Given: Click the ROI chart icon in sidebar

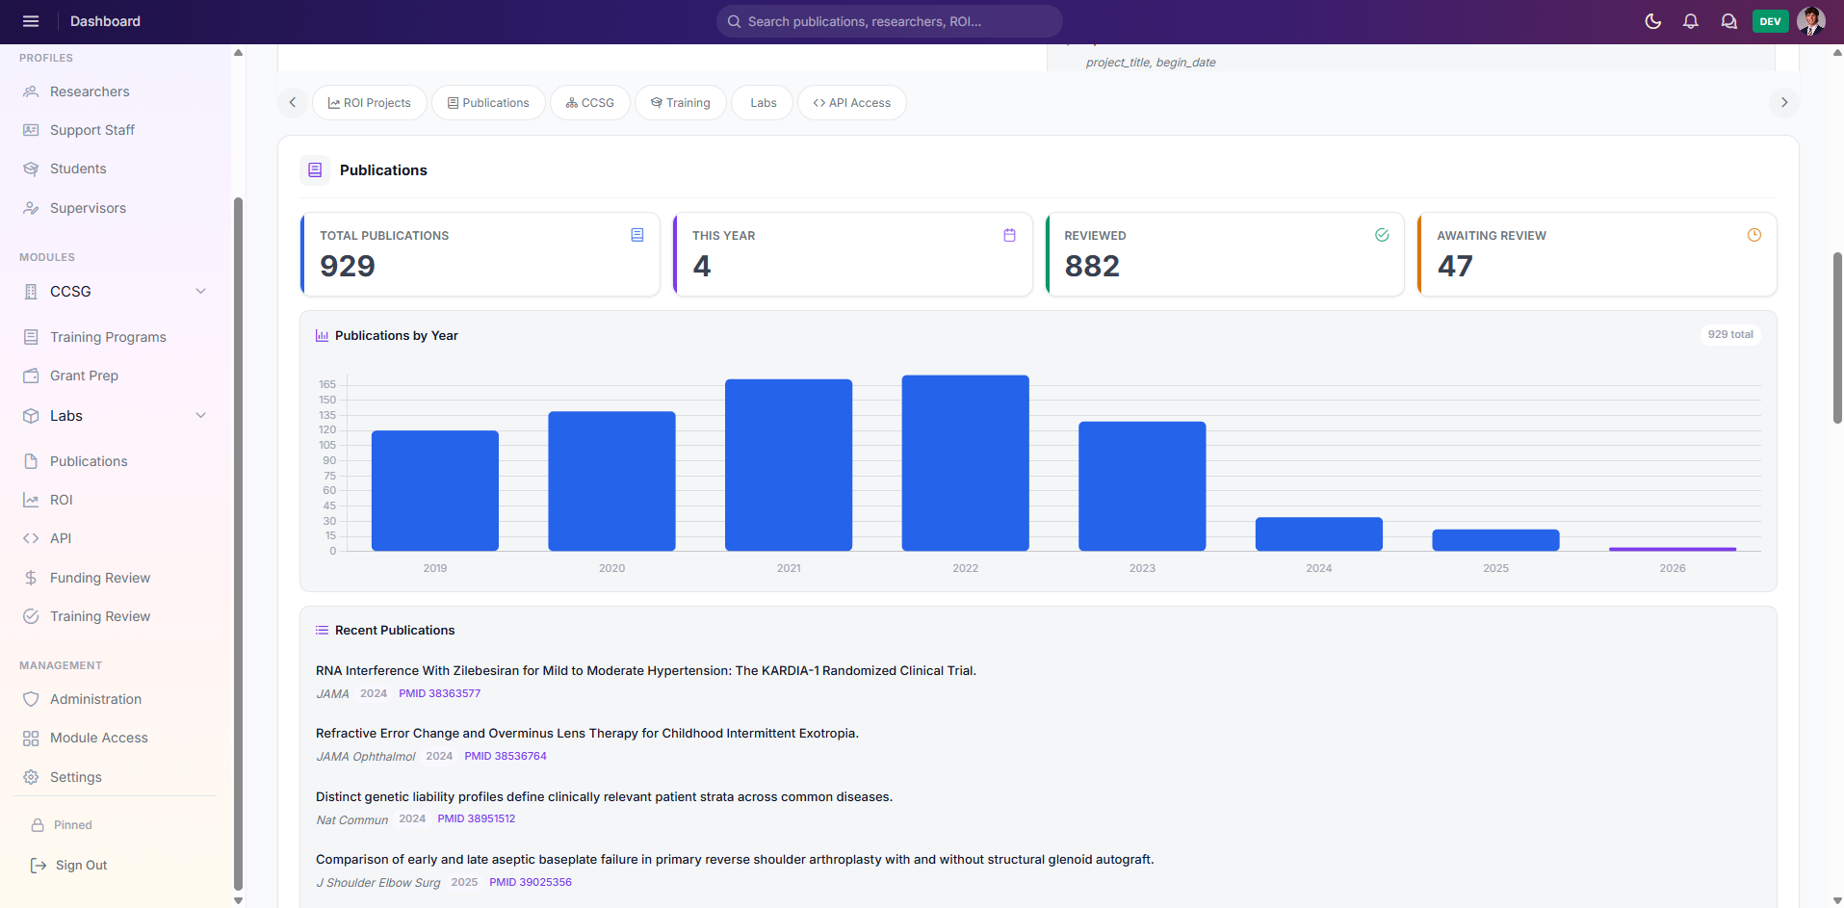Looking at the screenshot, I should [x=31, y=500].
